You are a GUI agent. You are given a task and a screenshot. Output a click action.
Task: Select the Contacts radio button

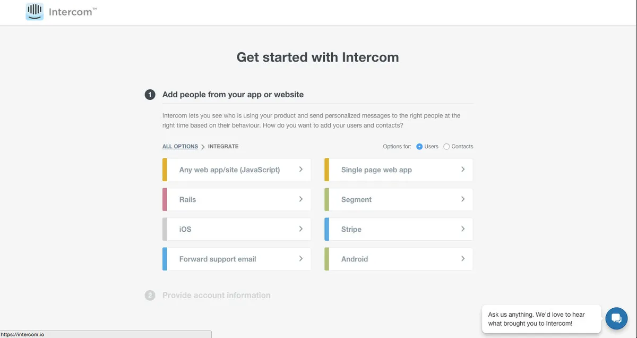click(x=446, y=147)
